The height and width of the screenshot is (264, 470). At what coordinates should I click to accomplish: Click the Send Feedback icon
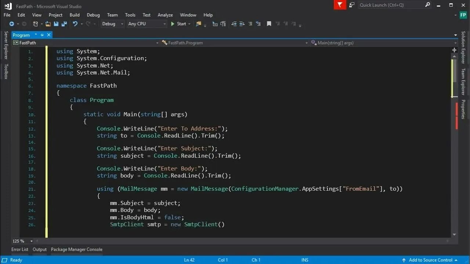pyautogui.click(x=352, y=5)
